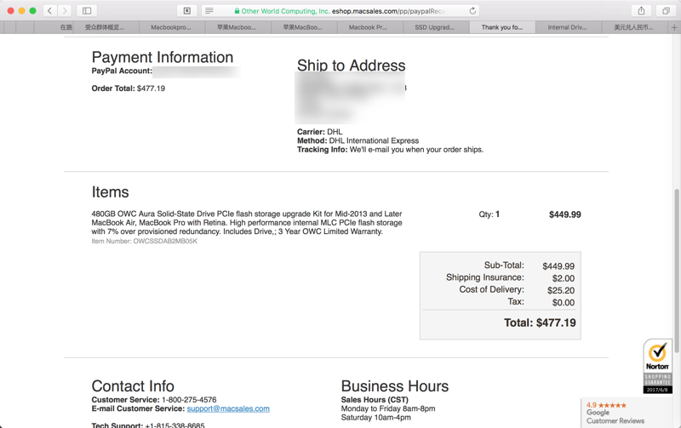Switch to the Internal Driv... tab
Image resolution: width=681 pixels, height=428 pixels.
[567, 27]
